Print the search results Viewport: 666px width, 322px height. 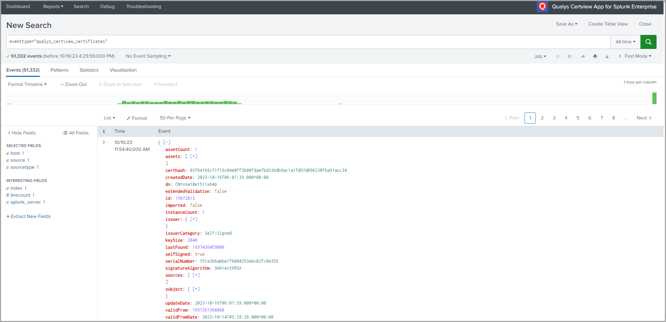pyautogui.click(x=595, y=56)
